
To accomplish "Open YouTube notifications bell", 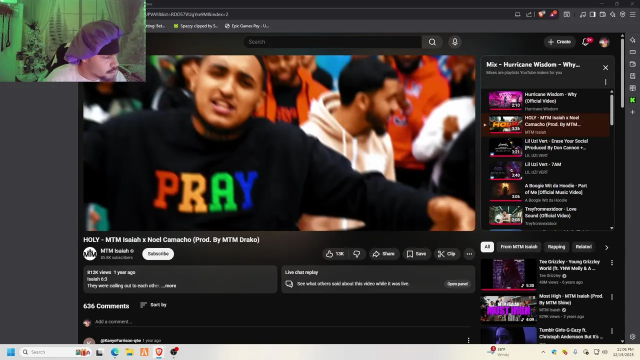I will pyautogui.click(x=585, y=42).
